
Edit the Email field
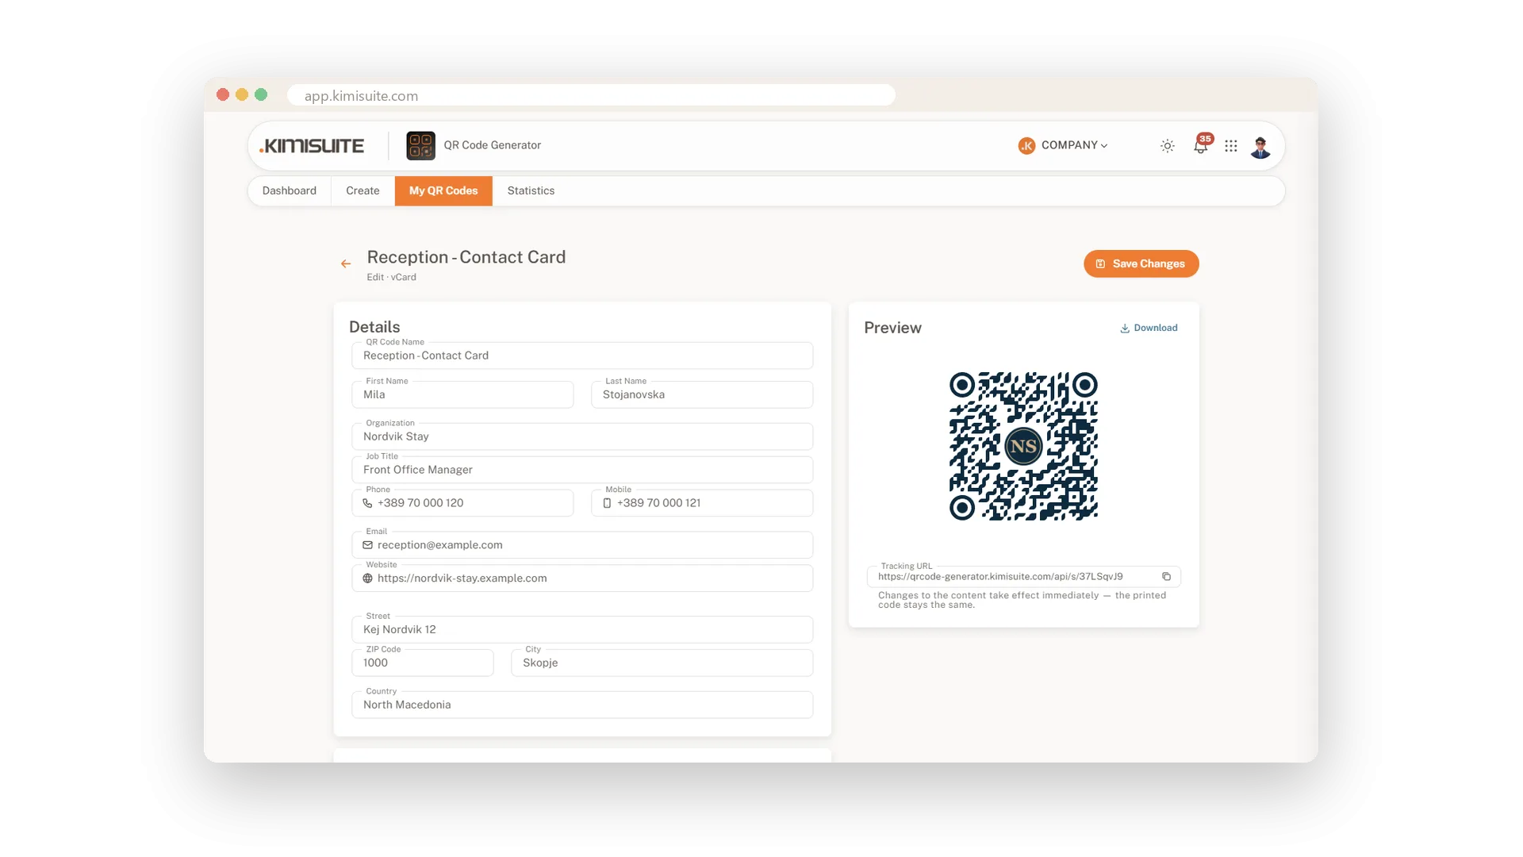[x=582, y=545]
